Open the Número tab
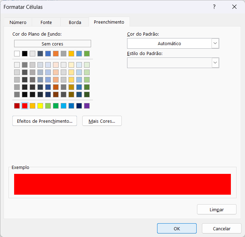Image resolution: width=245 pixels, height=237 pixels. [x=18, y=22]
